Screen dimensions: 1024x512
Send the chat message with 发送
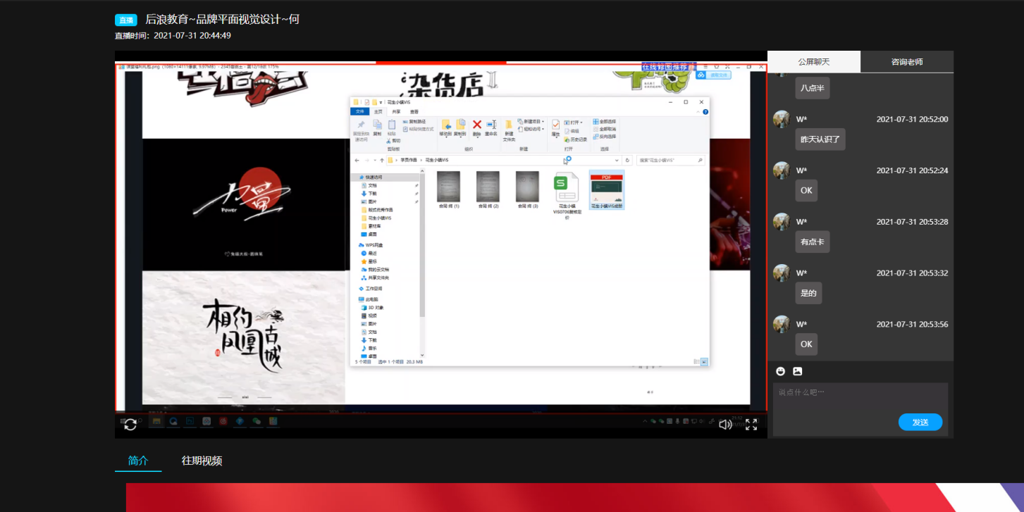pyautogui.click(x=920, y=422)
